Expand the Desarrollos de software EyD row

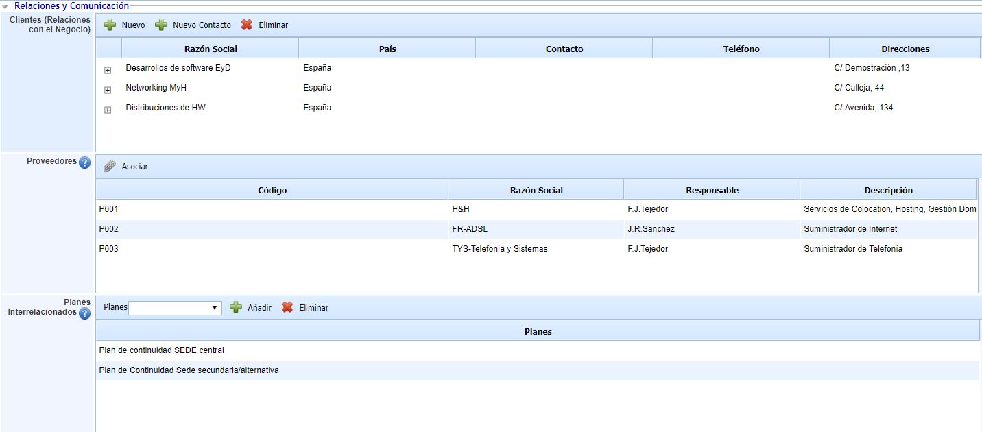108,71
